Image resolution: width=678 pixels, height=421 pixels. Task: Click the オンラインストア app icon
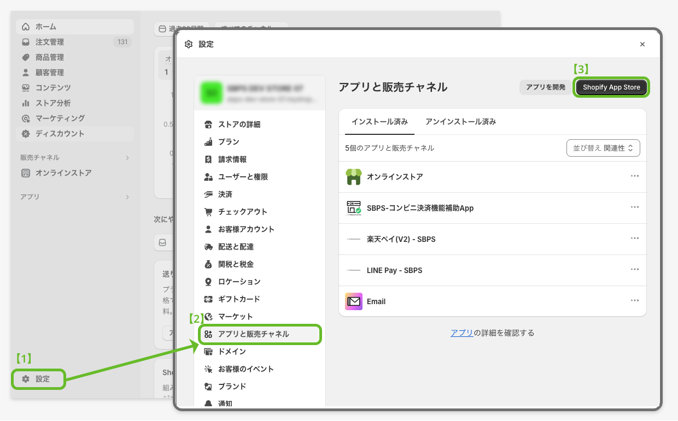(354, 177)
